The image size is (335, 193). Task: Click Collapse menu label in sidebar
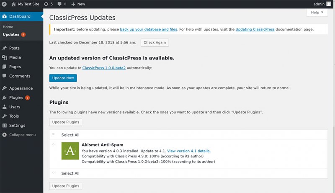click(23, 135)
